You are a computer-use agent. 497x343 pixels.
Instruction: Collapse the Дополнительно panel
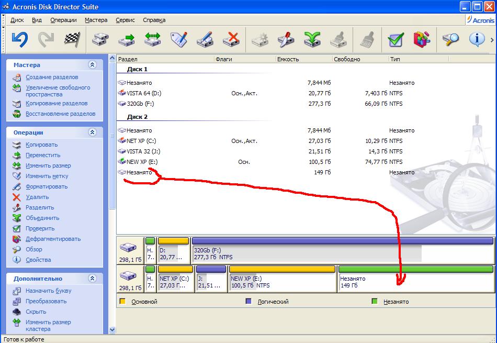click(92, 279)
